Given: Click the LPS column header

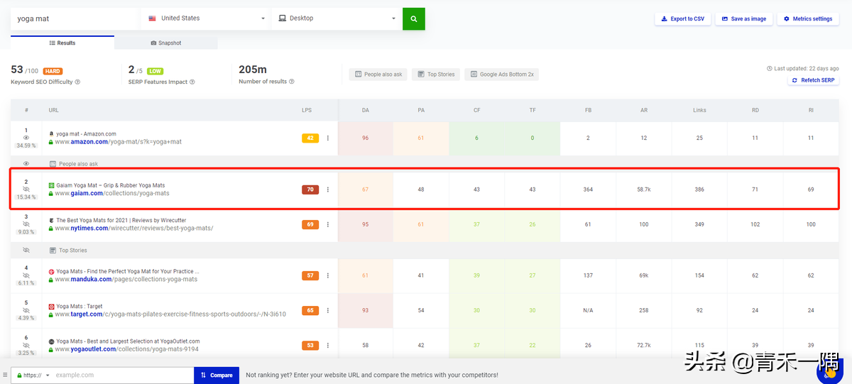Looking at the screenshot, I should pos(306,110).
